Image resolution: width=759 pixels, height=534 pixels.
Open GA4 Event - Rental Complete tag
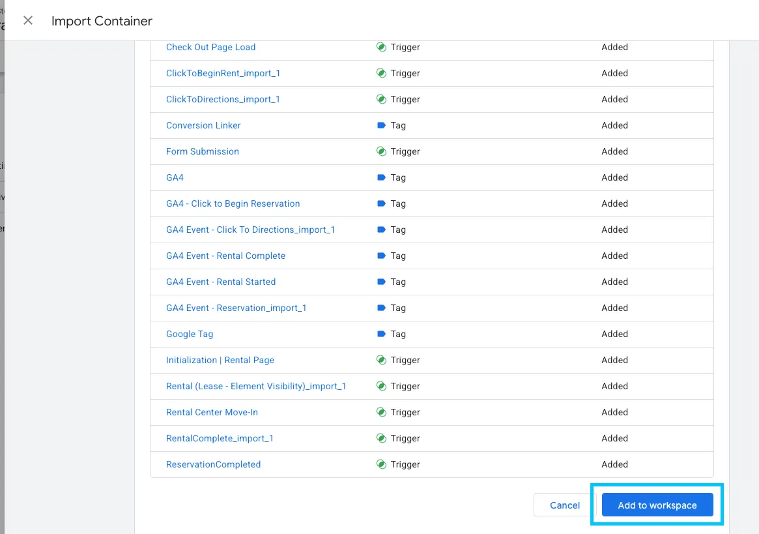225,256
